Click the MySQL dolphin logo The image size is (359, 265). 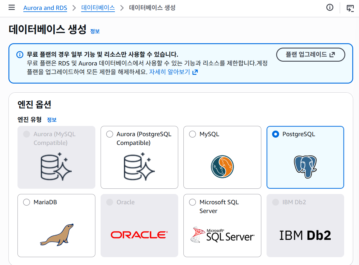click(222, 167)
